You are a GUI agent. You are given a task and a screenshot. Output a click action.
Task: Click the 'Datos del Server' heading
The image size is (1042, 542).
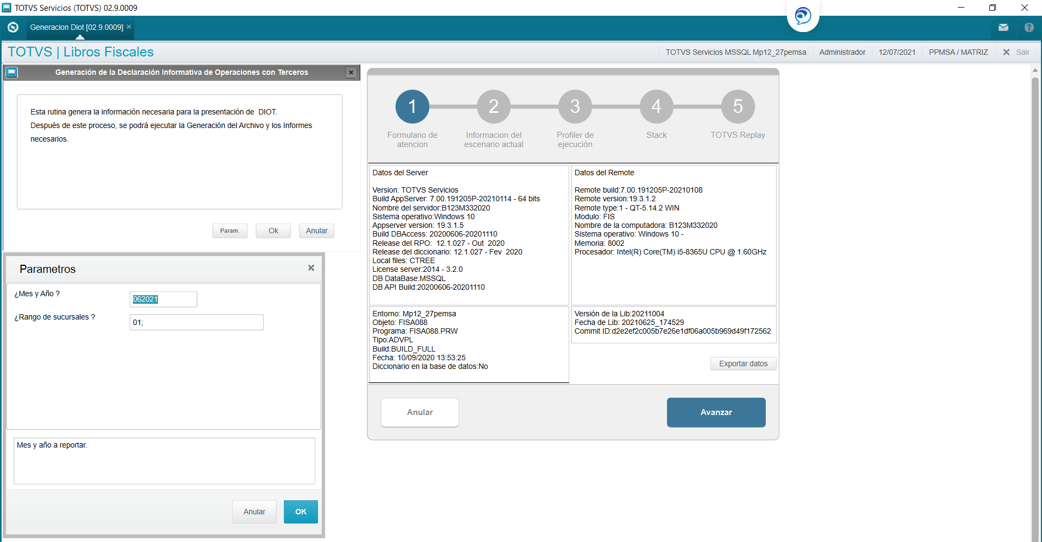pyautogui.click(x=400, y=173)
